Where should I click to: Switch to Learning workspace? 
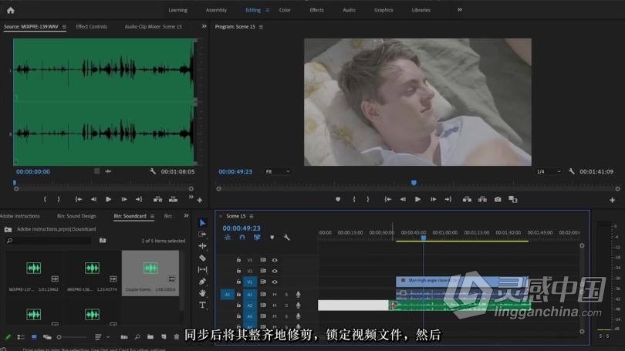177,10
